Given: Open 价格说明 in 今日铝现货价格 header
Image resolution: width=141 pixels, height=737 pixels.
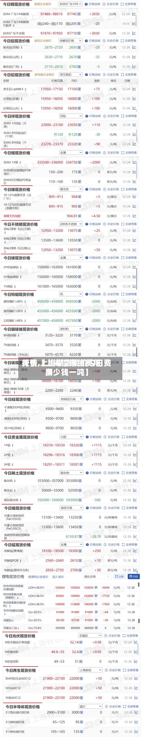Looking at the screenshot, I should point(92,41).
